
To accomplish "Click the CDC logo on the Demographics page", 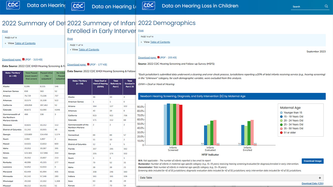I will tap(149, 6).
